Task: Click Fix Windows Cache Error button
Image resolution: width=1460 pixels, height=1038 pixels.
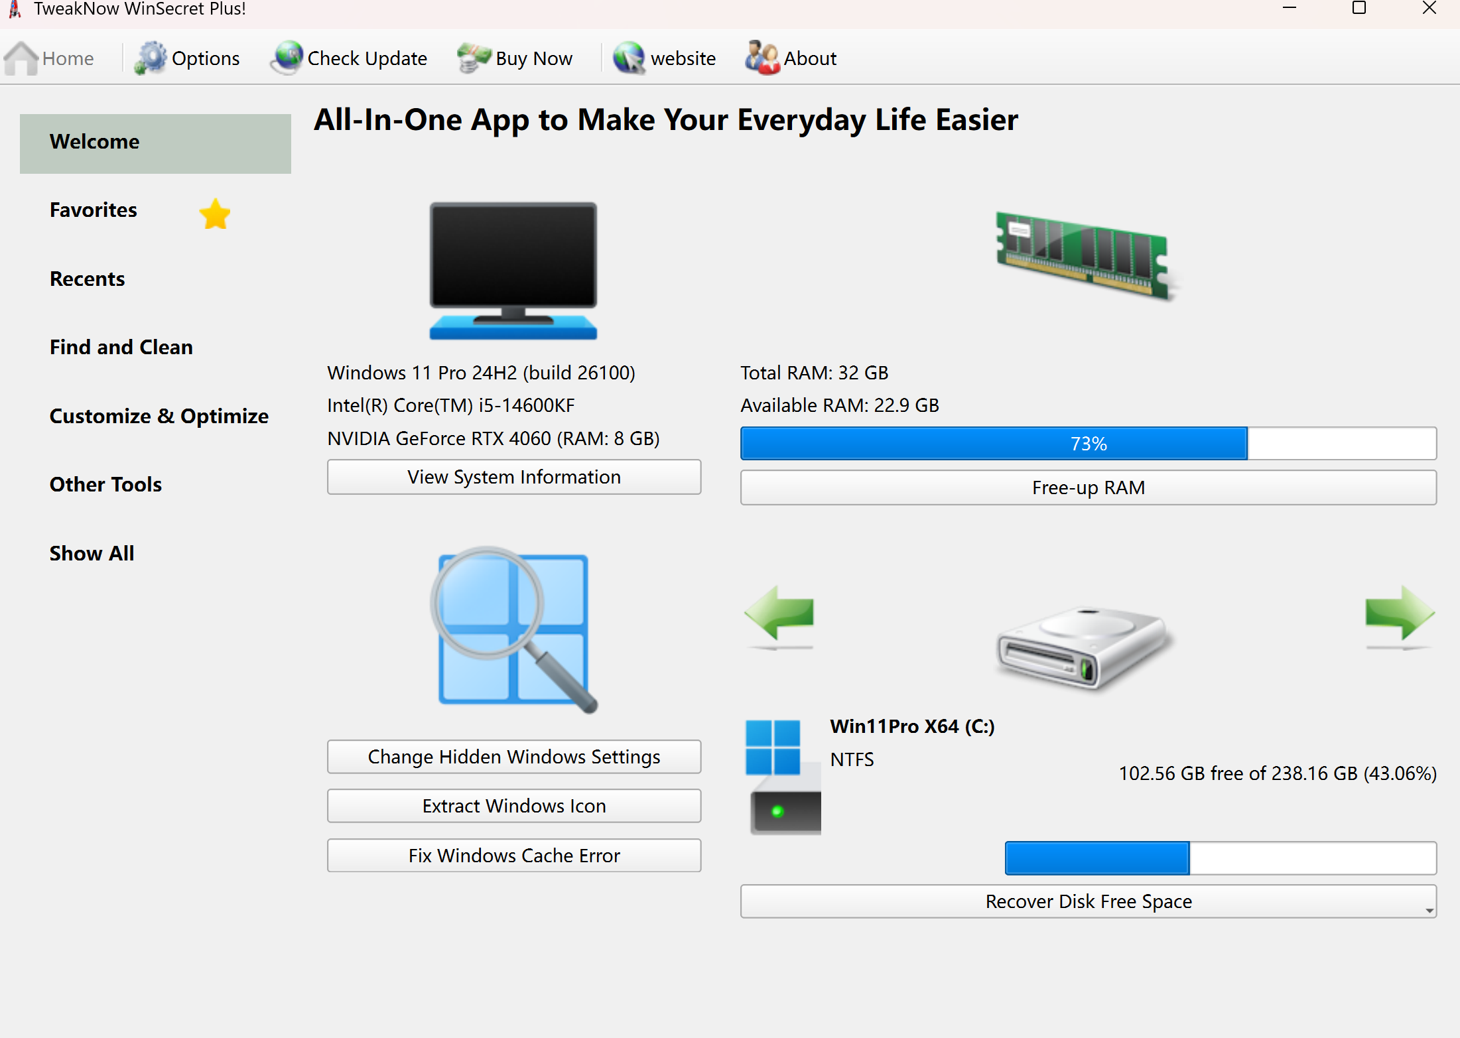Action: [x=514, y=856]
